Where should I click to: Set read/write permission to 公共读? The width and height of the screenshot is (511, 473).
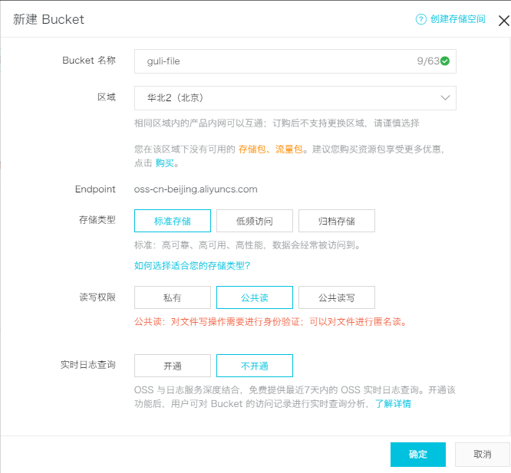coord(254,297)
